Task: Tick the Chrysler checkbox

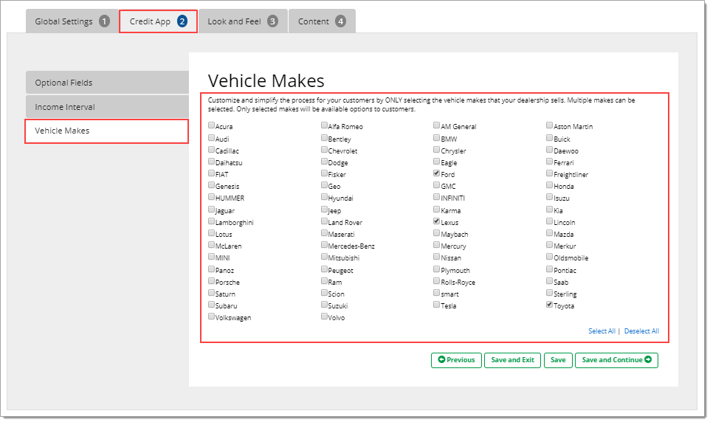Action: [436, 150]
